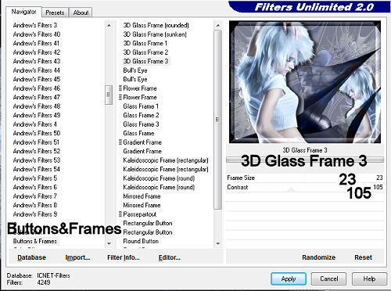Switch to the Presets tab
The width and height of the screenshot is (391, 291).
pos(55,13)
